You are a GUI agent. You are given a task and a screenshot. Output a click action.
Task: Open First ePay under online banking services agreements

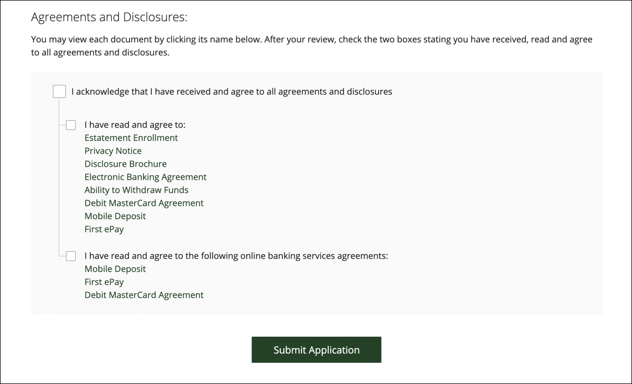(x=104, y=281)
